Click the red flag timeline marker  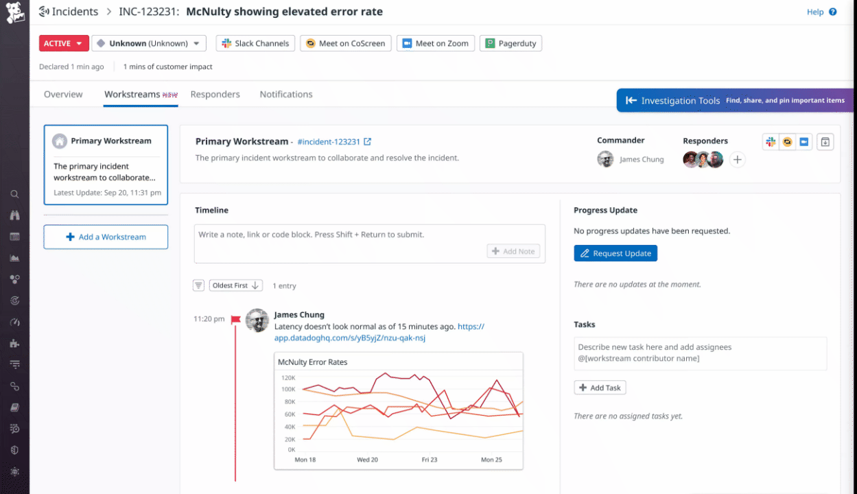[235, 319]
